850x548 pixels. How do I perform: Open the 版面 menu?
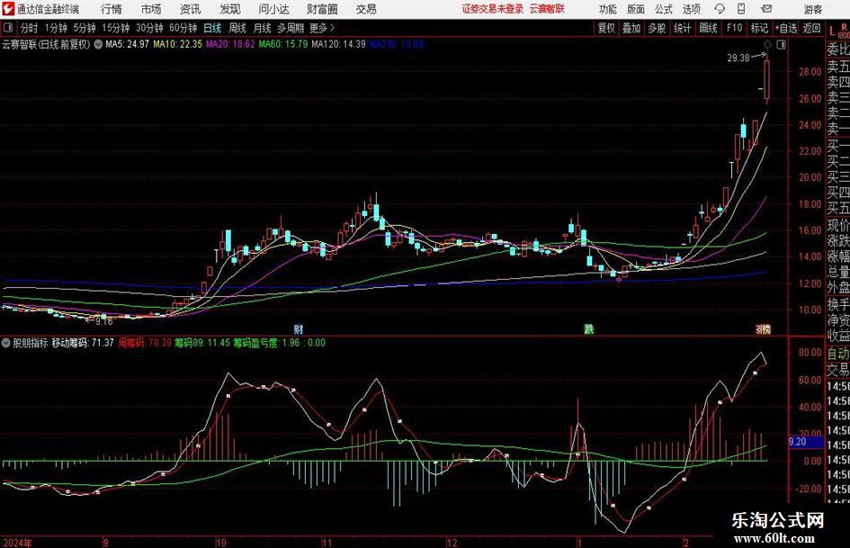(x=635, y=9)
